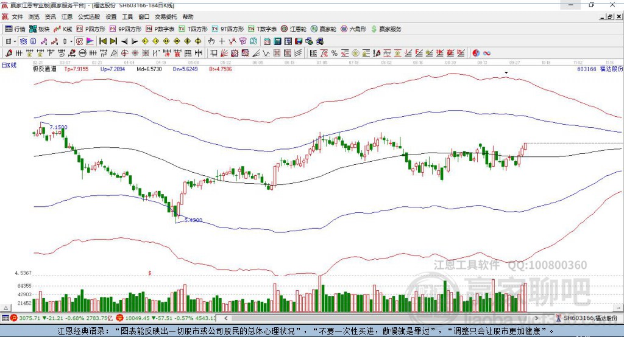624x337 pixels.
Task: Expand the candlestick style dropdown arrow
Action: tap(71, 41)
